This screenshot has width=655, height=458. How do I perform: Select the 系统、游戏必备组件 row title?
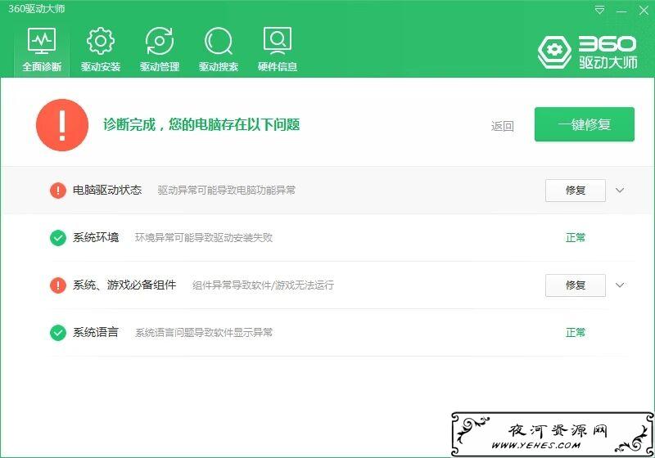point(124,285)
